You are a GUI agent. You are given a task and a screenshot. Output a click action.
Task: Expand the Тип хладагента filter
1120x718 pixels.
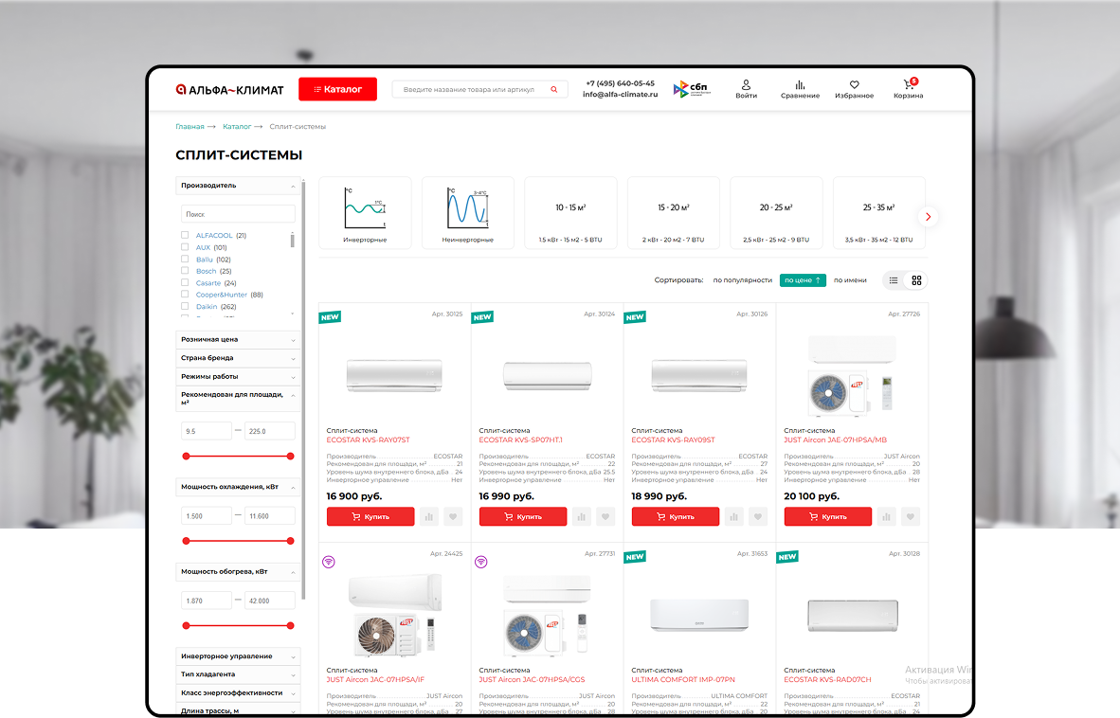(238, 674)
